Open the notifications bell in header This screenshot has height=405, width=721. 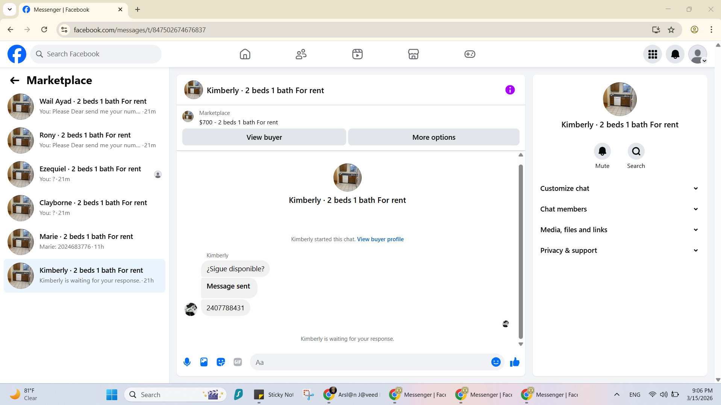tap(675, 54)
